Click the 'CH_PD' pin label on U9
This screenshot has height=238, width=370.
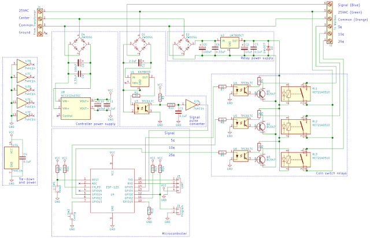pyautogui.click(x=96, y=187)
